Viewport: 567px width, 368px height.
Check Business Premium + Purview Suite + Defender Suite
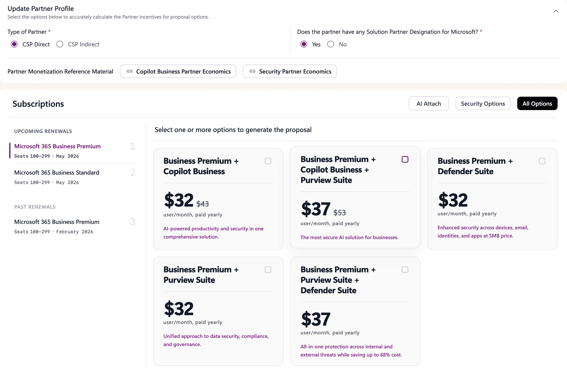pos(405,270)
